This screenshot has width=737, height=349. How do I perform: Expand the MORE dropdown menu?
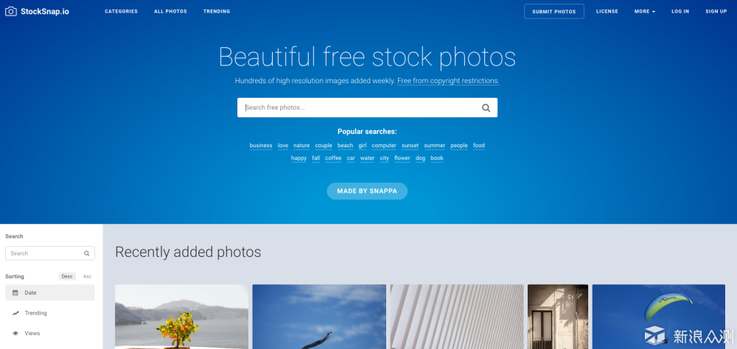[x=644, y=11]
